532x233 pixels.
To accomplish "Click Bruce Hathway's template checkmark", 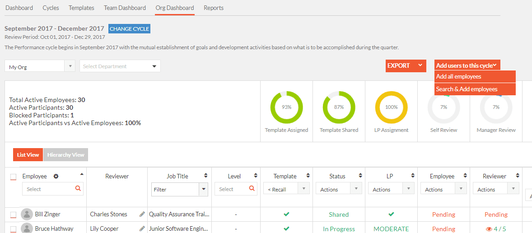I will [x=287, y=228].
